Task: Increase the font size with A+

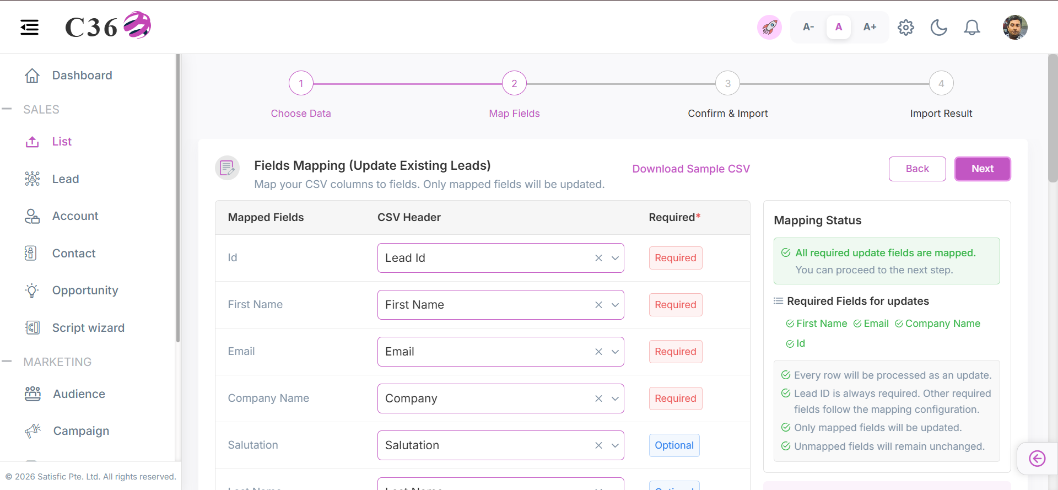Action: point(870,27)
